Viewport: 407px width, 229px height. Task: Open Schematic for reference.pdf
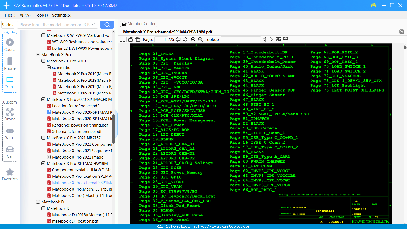click(x=77, y=131)
